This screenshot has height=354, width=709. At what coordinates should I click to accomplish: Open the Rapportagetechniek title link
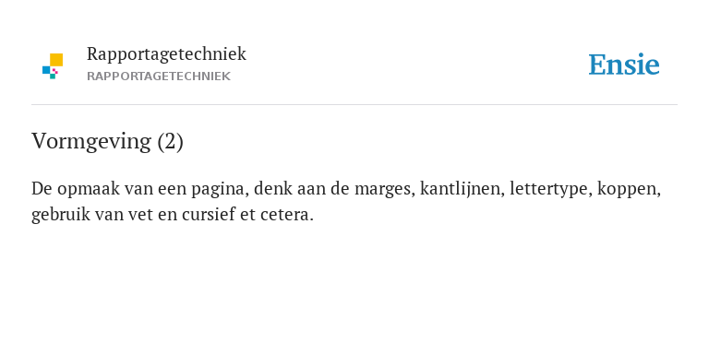166,54
